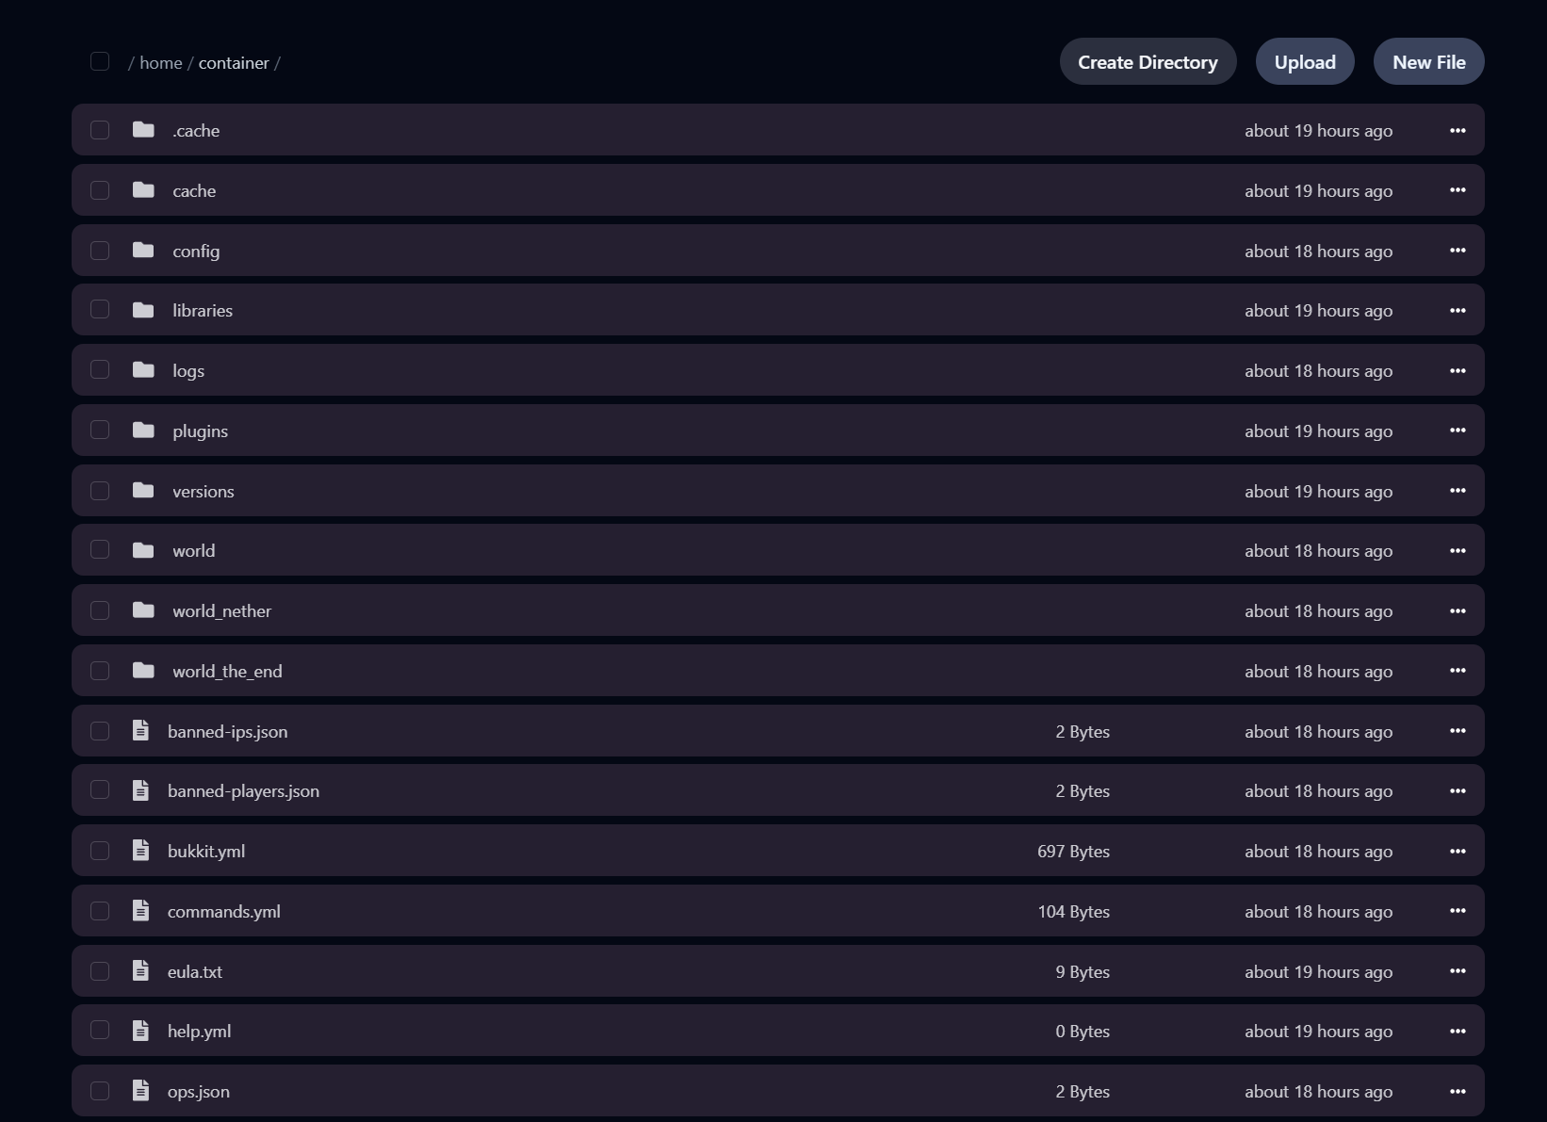Click the file icon beside bukkit.yml

pyautogui.click(x=140, y=850)
